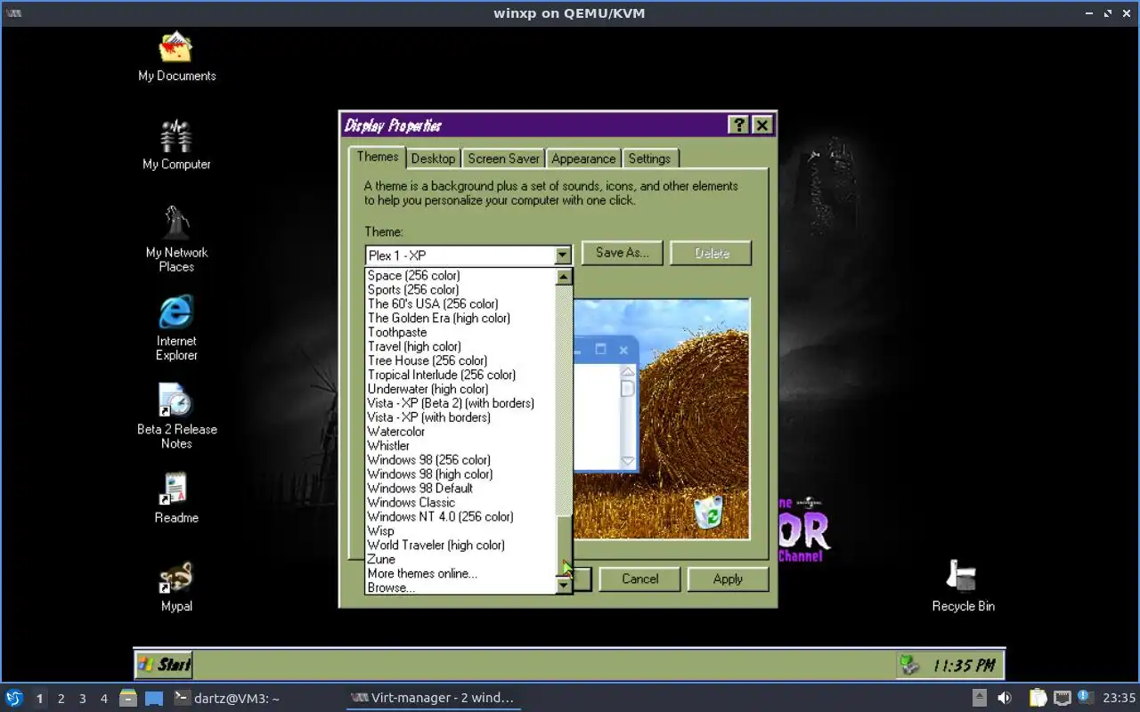Viewport: 1140px width, 712px height.
Task: Select Windows NT 4.0 (256 color) theme
Action: [x=460, y=518]
